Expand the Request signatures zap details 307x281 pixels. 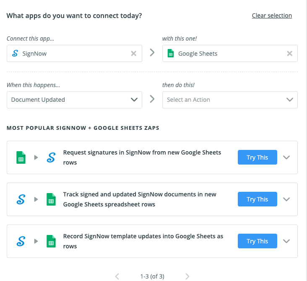286,157
